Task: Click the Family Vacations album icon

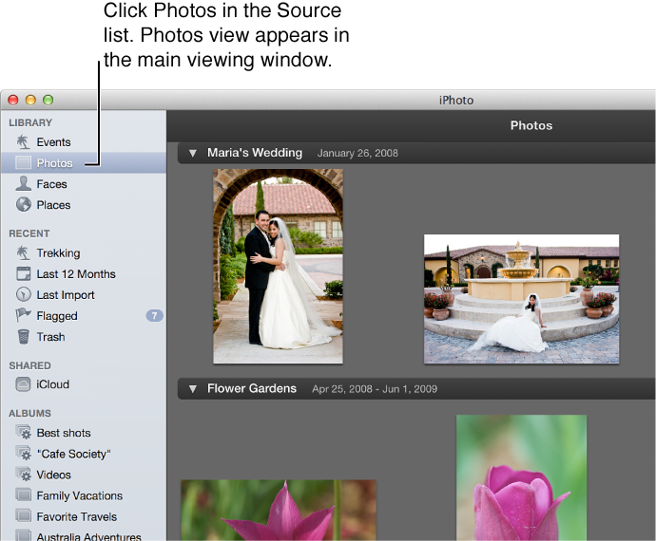Action: (24, 494)
